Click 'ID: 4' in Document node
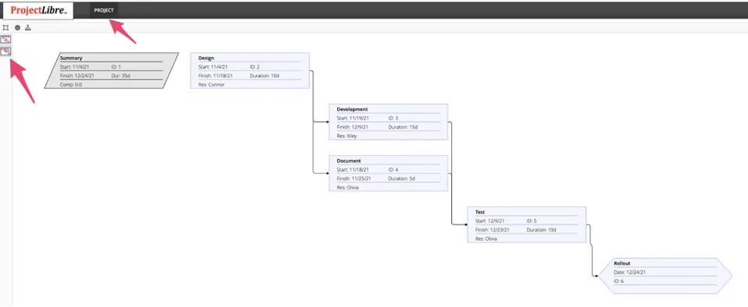Screen dimensions: 748x307 pos(393,169)
